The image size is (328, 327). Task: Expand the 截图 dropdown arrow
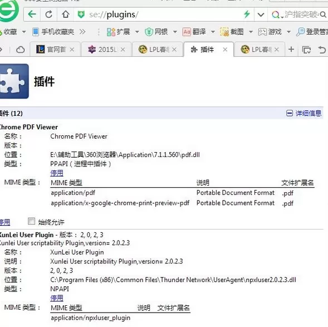(x=251, y=32)
